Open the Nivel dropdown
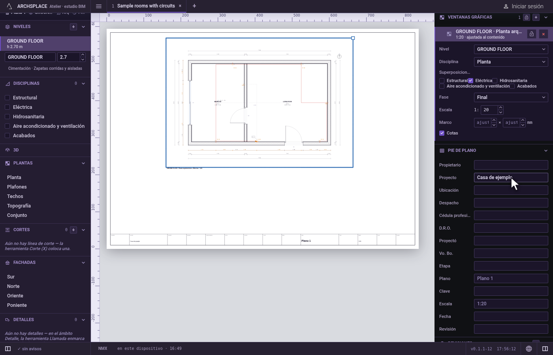This screenshot has width=553, height=355. pyautogui.click(x=511, y=49)
